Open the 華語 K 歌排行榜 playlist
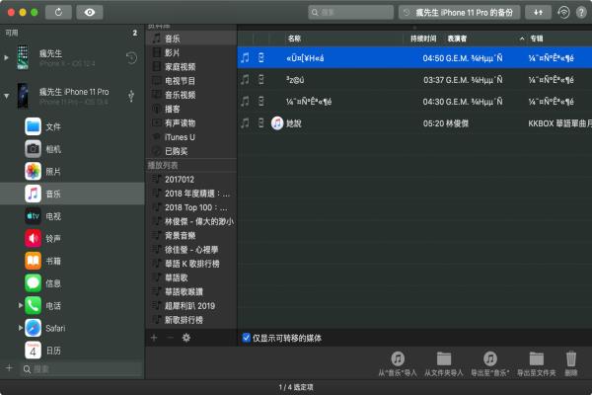Screen dimensions: 592x395 point(191,264)
